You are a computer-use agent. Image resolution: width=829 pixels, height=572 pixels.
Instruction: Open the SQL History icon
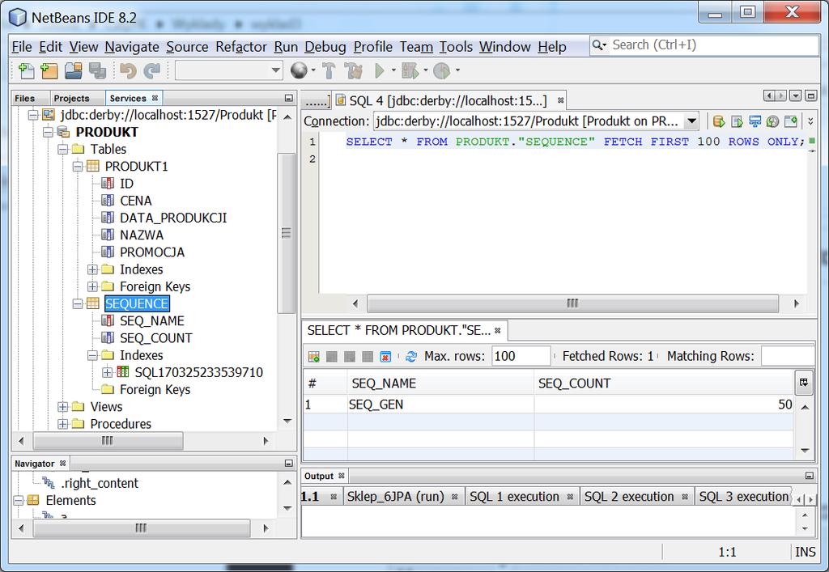coord(772,121)
